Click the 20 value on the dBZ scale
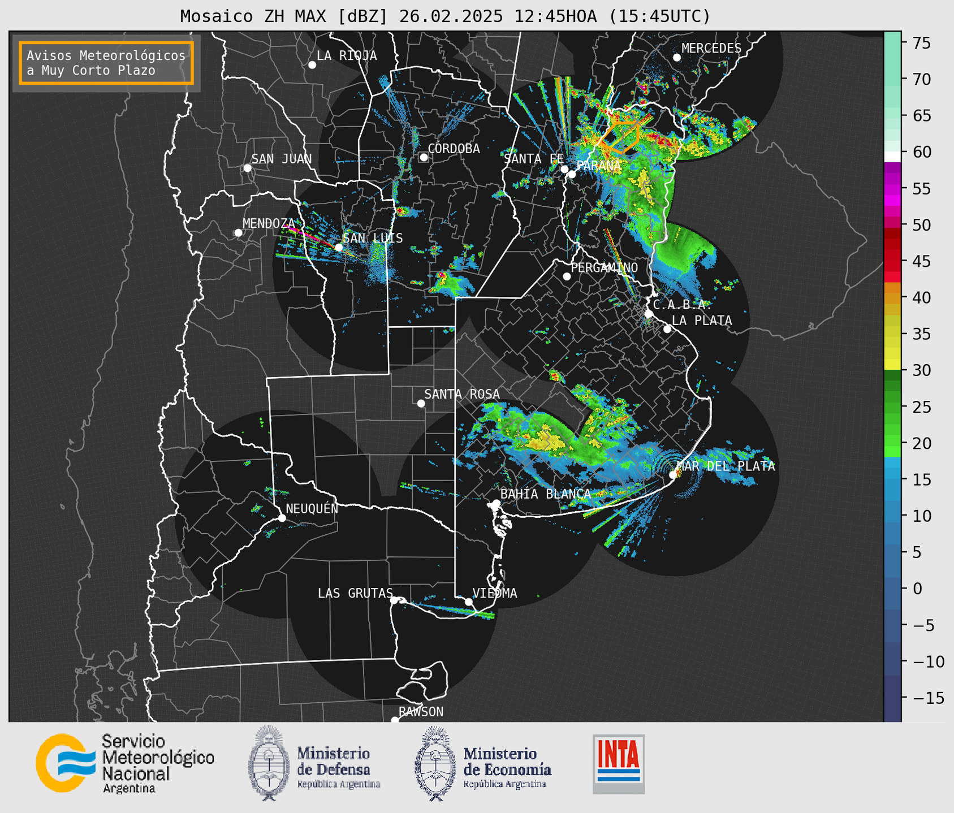This screenshot has width=954, height=813. click(921, 444)
